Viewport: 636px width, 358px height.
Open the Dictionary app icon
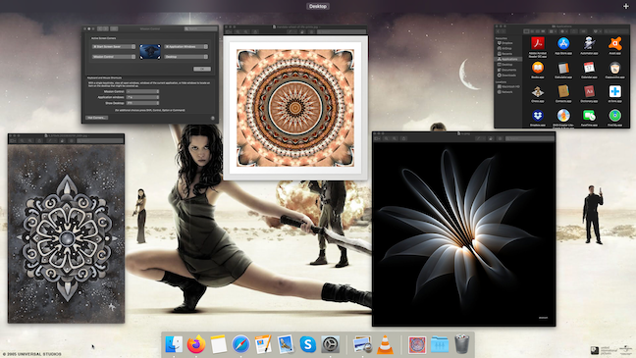[x=589, y=91]
